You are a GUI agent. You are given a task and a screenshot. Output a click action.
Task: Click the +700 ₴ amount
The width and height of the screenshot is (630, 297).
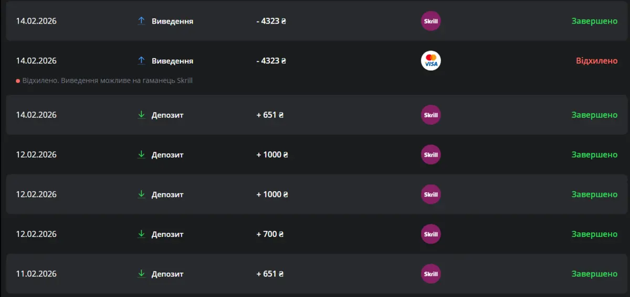[270, 234]
